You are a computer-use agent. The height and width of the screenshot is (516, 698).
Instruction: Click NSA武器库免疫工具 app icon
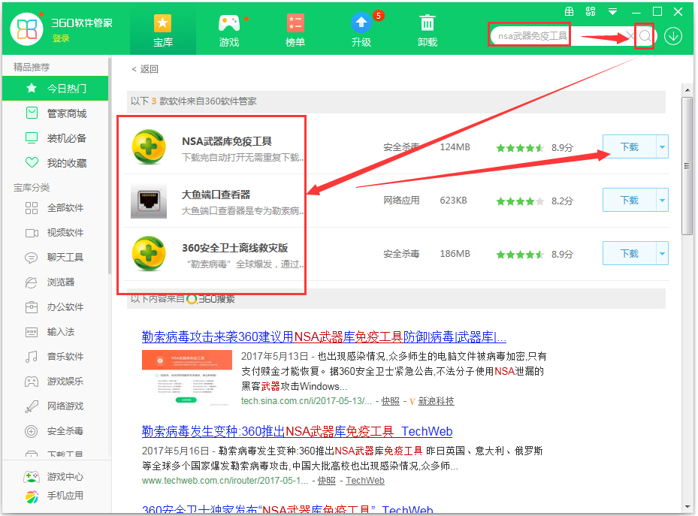(149, 146)
